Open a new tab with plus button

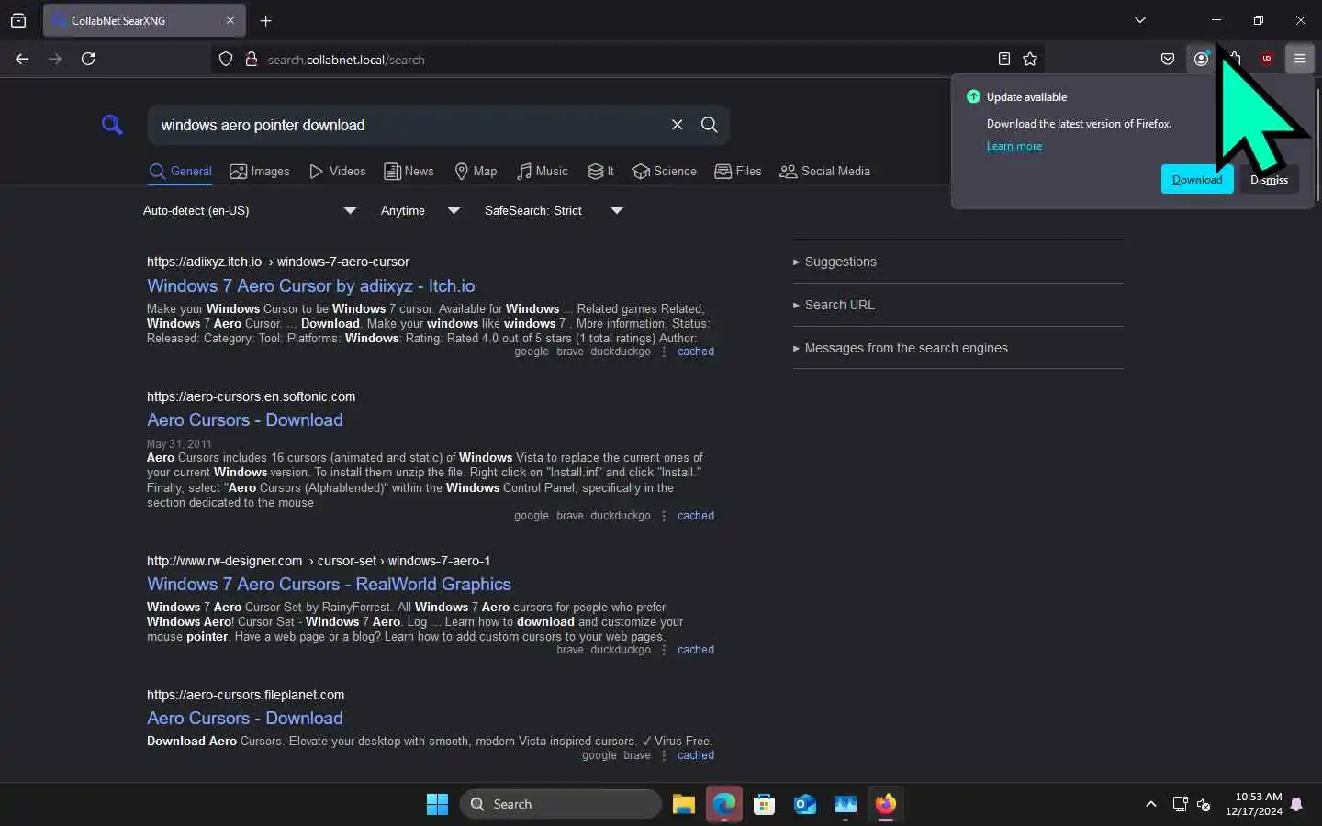[x=265, y=20]
